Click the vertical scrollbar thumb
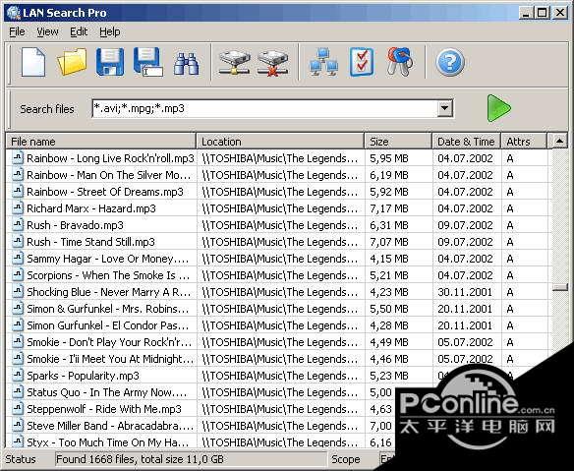 pyautogui.click(x=559, y=287)
